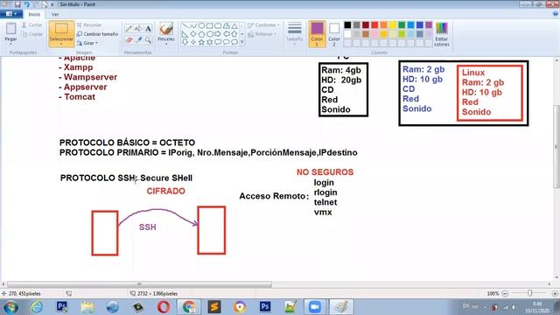560x315 pixels.
Task: Expand the Pegar paste options arrow
Action: pyautogui.click(x=10, y=44)
